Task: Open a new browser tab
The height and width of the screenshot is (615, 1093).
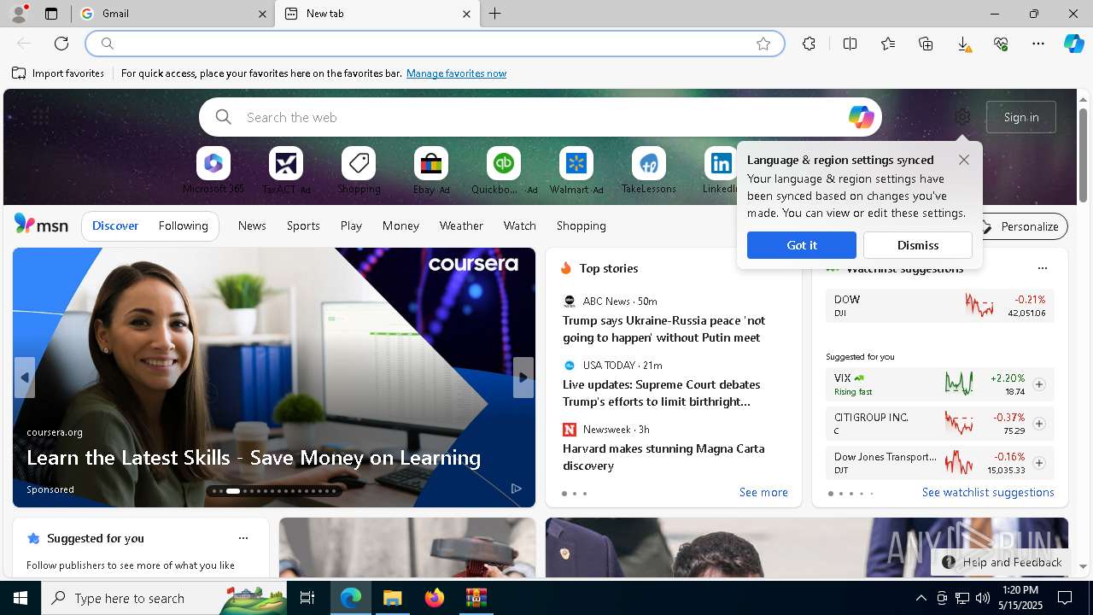Action: point(495,14)
